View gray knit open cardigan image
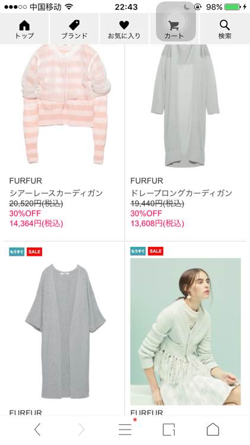Screen dimensions: 250x445 [x=65, y=331]
